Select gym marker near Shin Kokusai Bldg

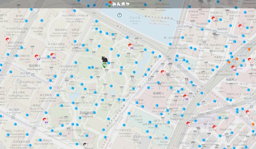(214, 19)
